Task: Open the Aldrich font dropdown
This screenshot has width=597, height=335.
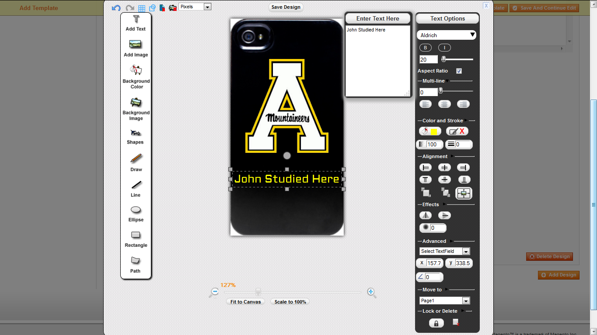Action: 447,35
